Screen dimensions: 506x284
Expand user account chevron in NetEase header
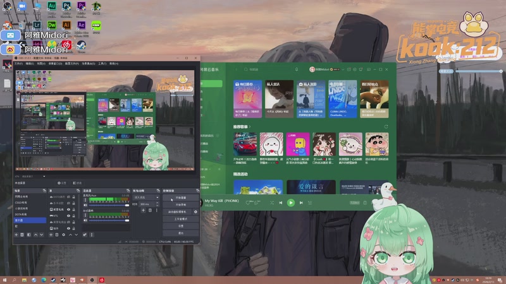point(343,69)
